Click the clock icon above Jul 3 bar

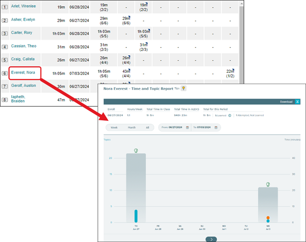[268, 184]
